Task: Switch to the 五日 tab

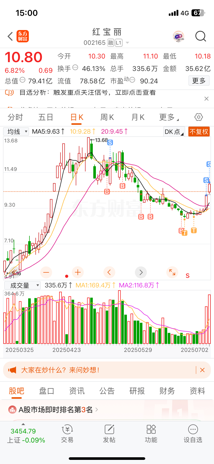Action: pyautogui.click(x=46, y=117)
